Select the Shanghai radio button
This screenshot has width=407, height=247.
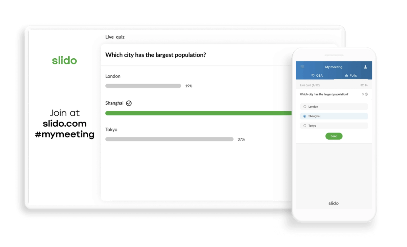[x=305, y=116]
